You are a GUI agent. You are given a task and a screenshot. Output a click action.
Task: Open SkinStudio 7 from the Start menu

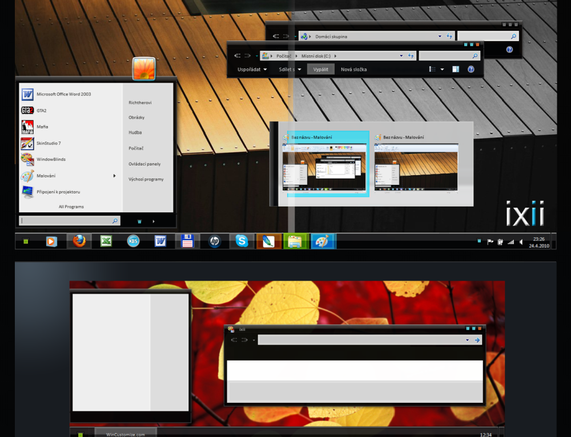coord(49,143)
